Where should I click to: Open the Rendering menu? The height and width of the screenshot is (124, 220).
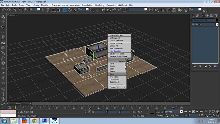click(100, 5)
